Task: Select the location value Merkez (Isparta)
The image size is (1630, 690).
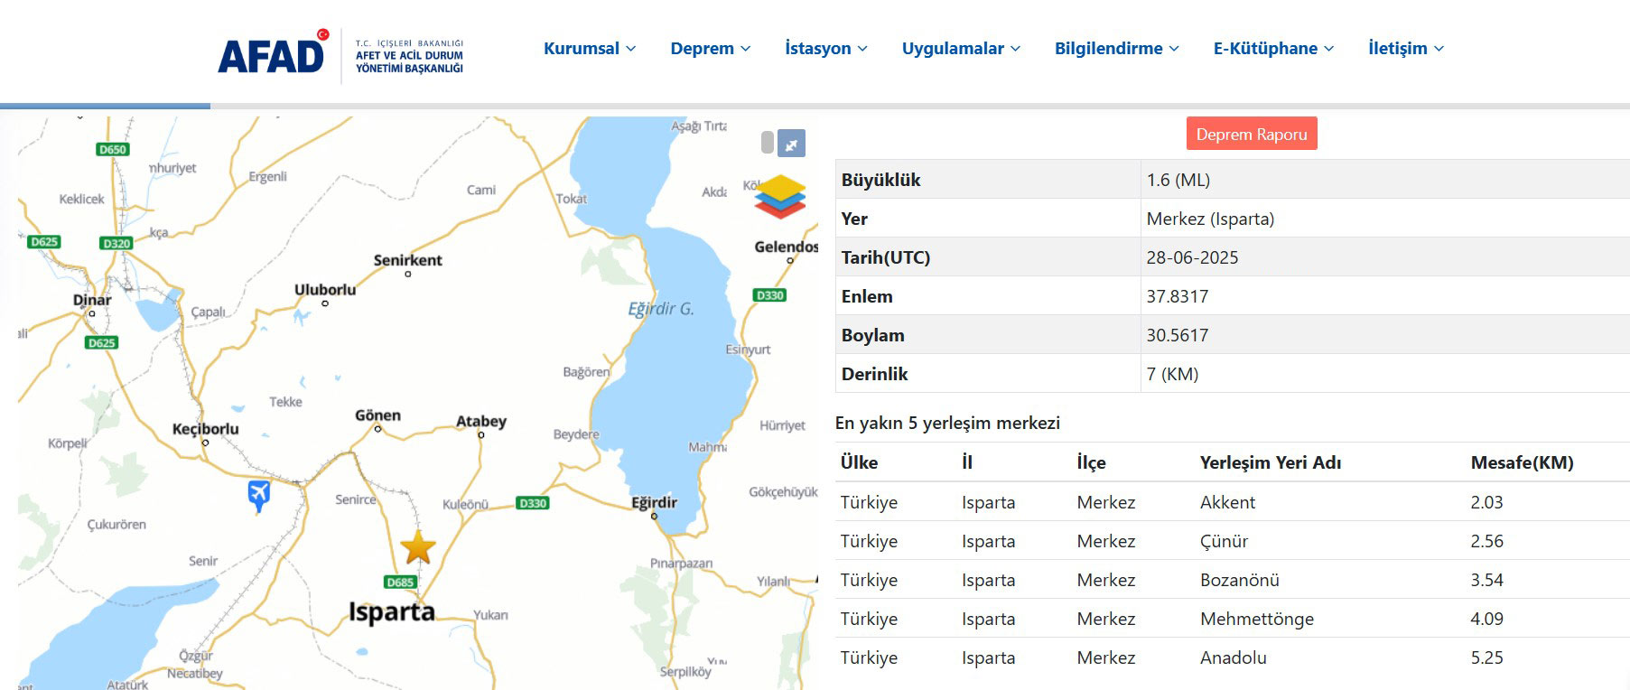Action: (x=1210, y=219)
